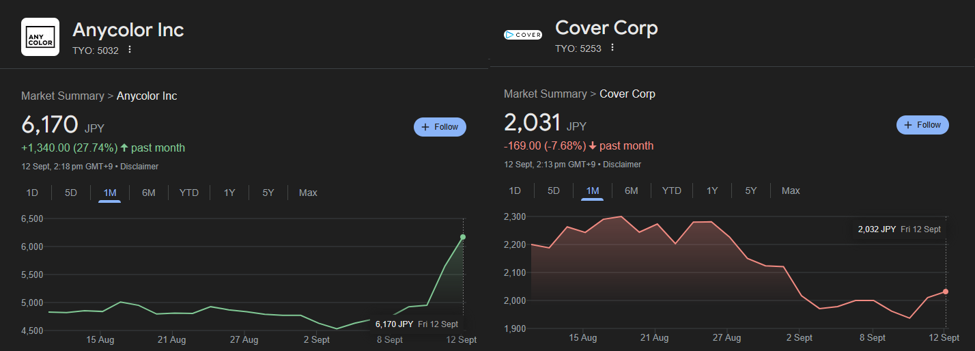Image resolution: width=975 pixels, height=351 pixels.
Task: Select 5D range on Anycolor chart
Action: [71, 193]
